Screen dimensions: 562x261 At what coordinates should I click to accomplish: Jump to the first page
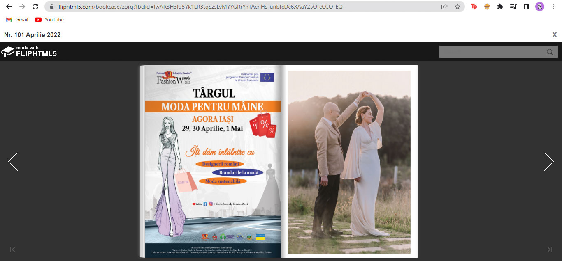pyautogui.click(x=12, y=249)
